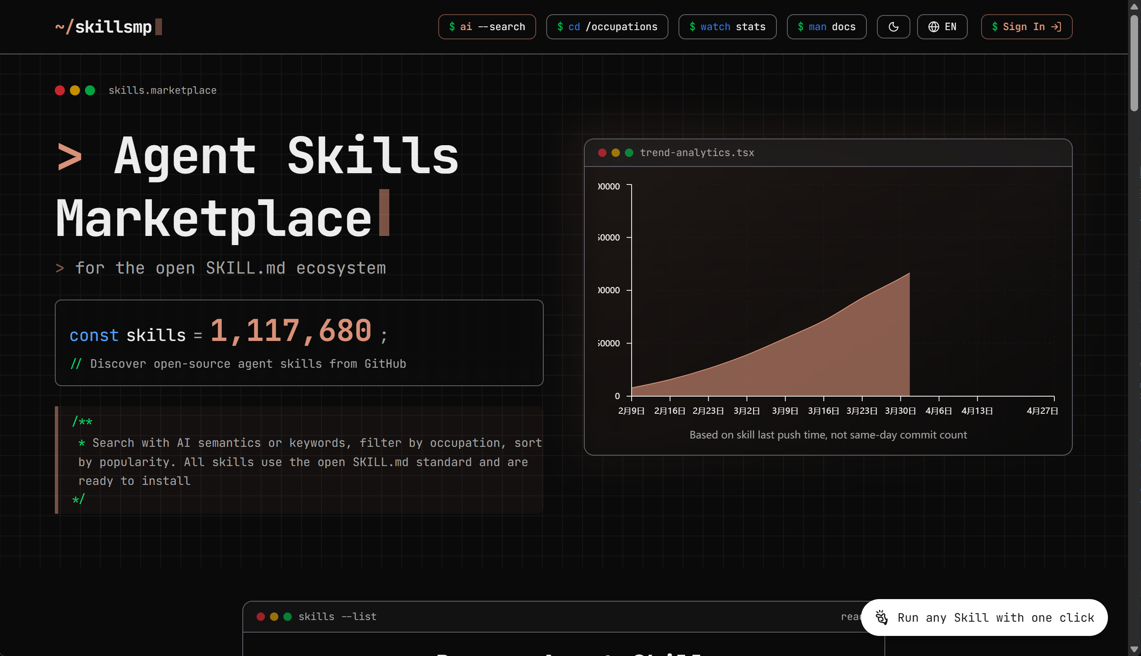The image size is (1141, 656).
Task: Click the 2月9日 axis label on chart
Action: tap(631, 411)
